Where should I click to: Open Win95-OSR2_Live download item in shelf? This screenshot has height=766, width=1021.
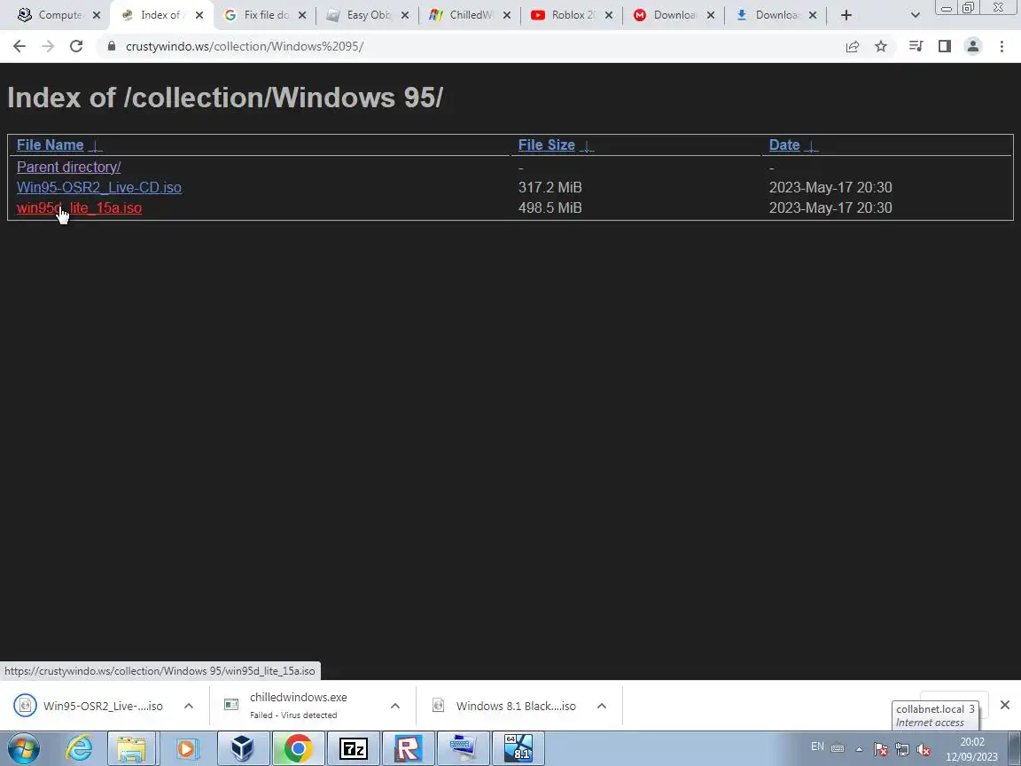(x=91, y=706)
